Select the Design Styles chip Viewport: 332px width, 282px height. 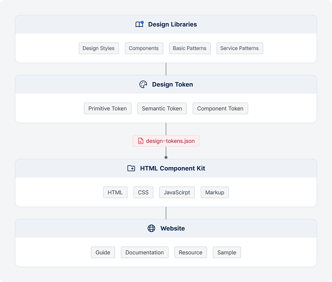click(x=99, y=48)
